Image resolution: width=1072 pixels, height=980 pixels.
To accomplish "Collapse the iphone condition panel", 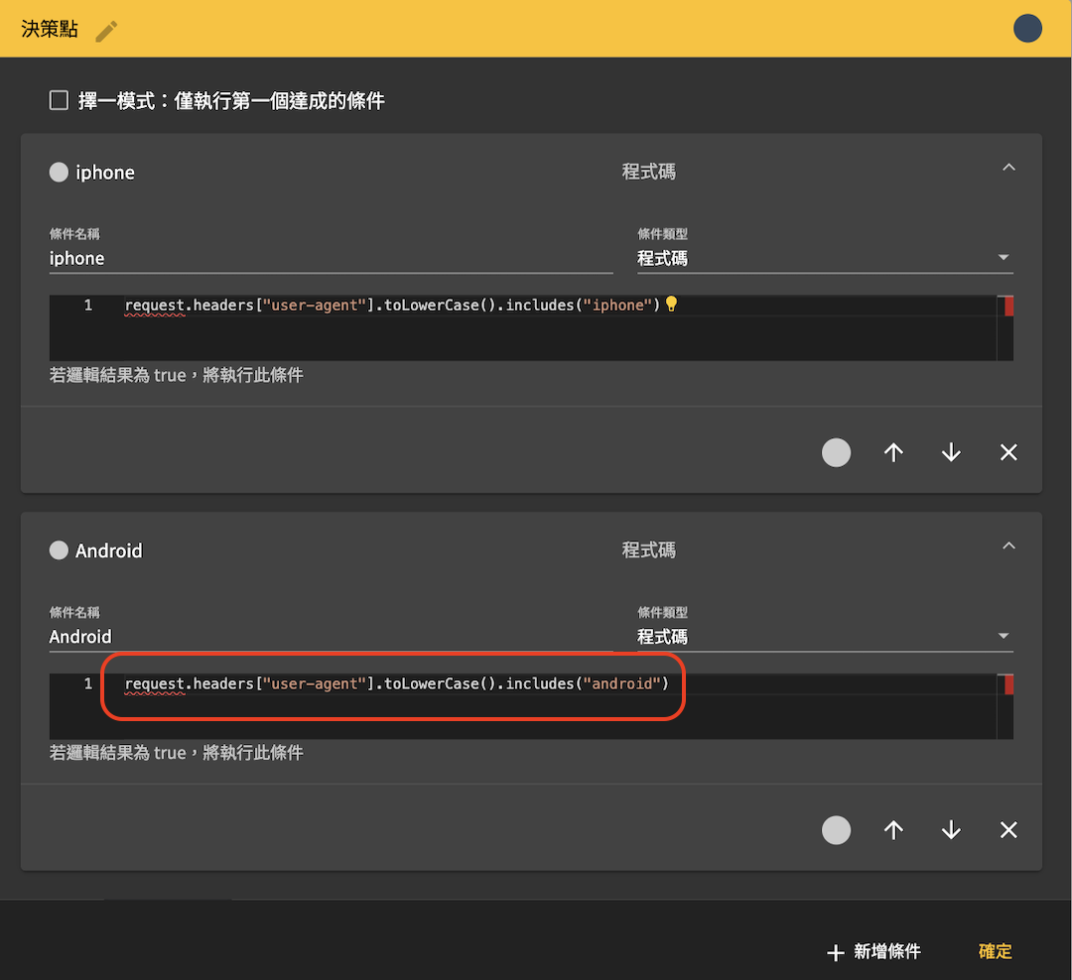I will click(x=1008, y=168).
